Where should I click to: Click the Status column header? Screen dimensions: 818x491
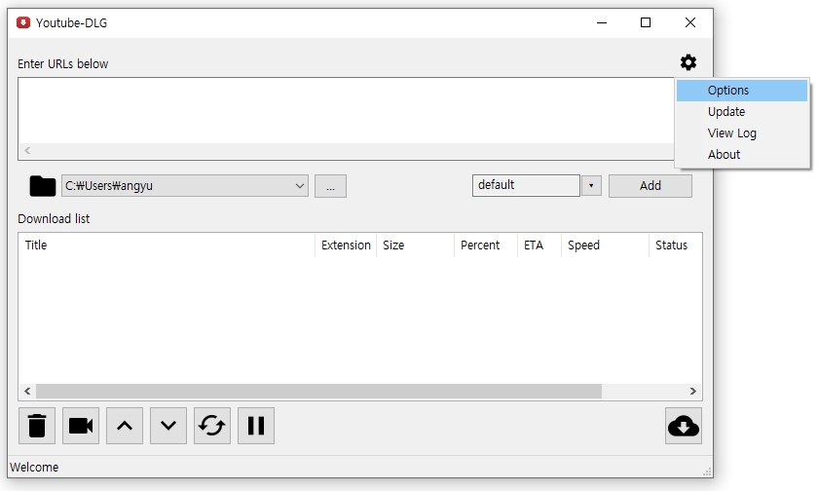676,245
